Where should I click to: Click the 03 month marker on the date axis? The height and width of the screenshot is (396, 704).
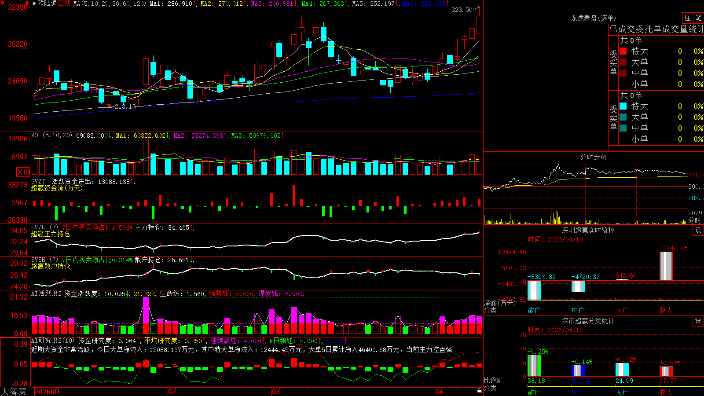[x=276, y=392]
